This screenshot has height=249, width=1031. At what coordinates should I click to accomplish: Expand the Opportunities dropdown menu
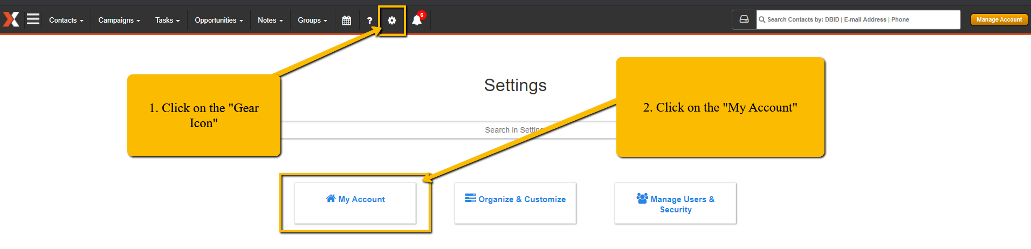coord(219,20)
